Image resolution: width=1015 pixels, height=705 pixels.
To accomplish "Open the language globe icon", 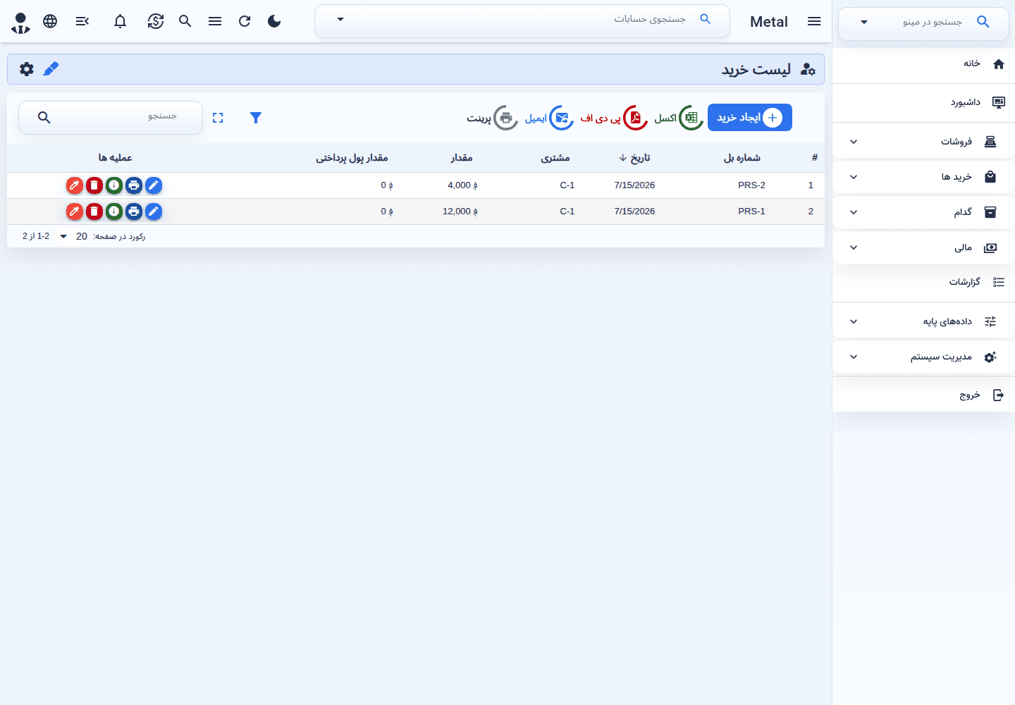I will coord(50,21).
